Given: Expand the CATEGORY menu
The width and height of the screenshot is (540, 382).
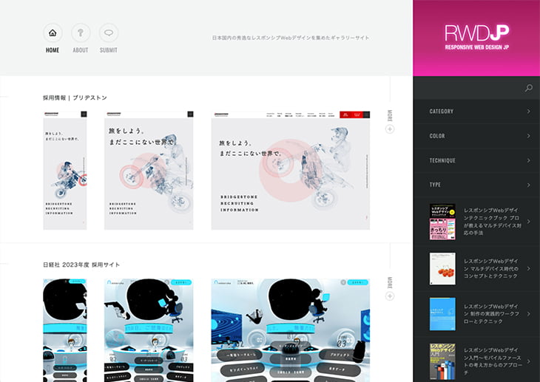Looking at the screenshot, I should [x=476, y=112].
